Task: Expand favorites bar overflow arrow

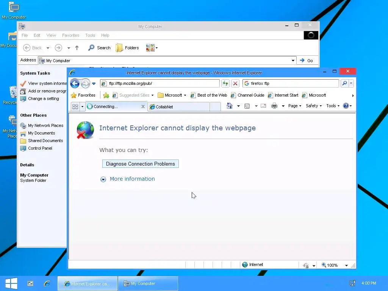Action: click(x=353, y=95)
